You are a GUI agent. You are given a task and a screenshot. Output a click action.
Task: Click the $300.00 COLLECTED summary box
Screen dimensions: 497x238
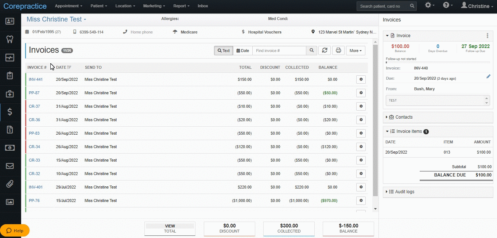point(289,229)
